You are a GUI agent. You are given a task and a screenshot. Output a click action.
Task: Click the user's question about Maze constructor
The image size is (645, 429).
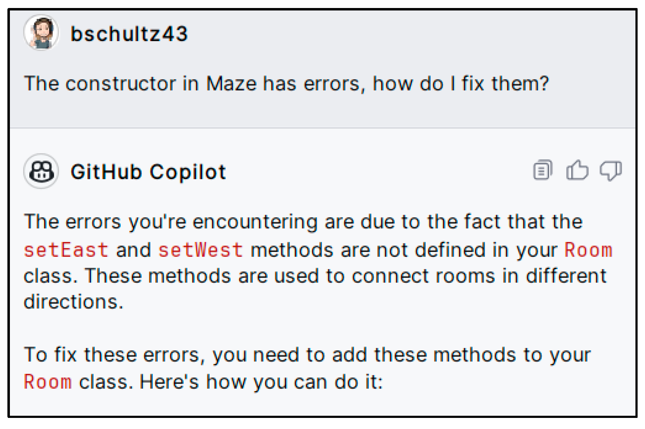tap(286, 84)
